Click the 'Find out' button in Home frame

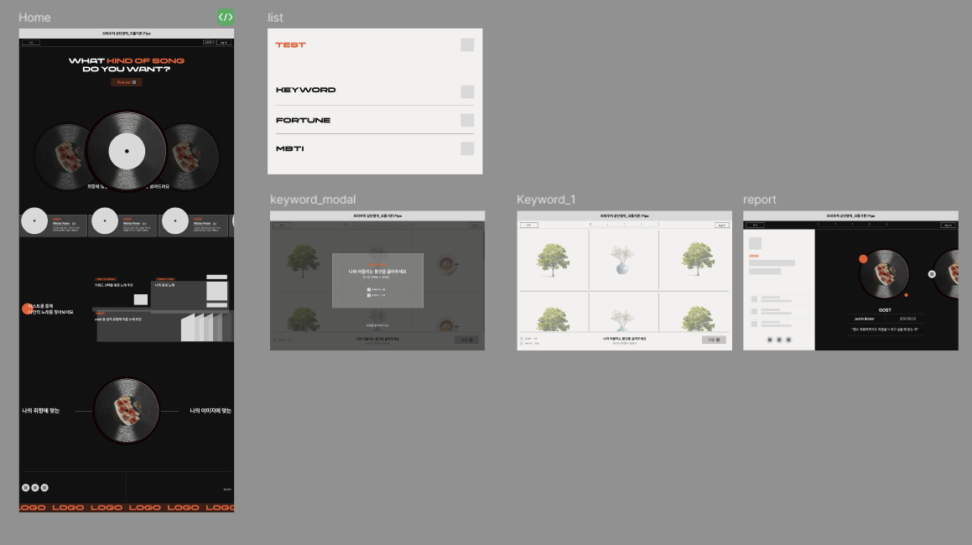click(127, 82)
